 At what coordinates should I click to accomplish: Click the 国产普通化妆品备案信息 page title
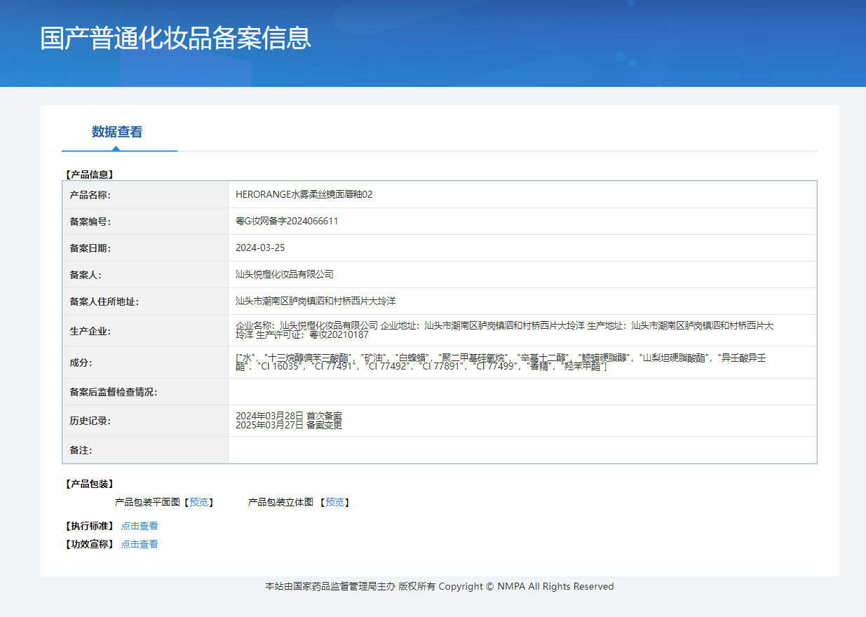click(x=175, y=38)
